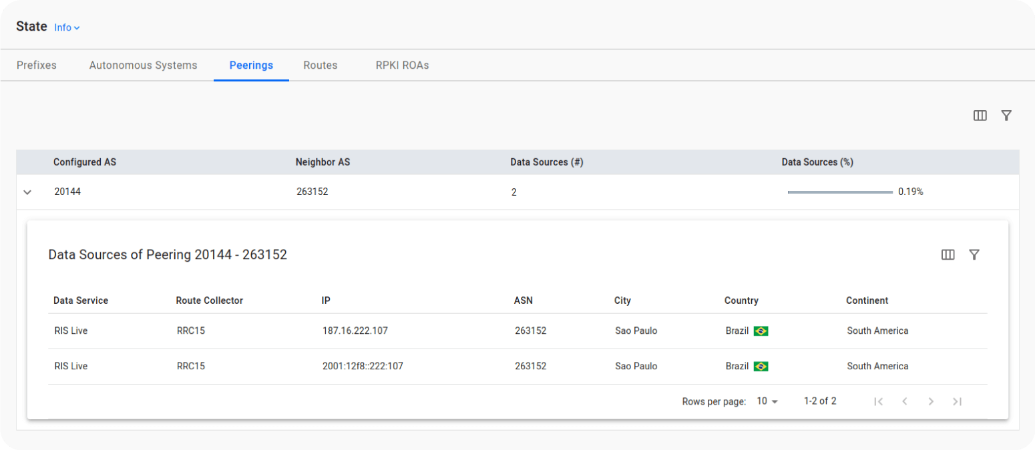The height and width of the screenshot is (450, 1035).
Task: Collapse the 20144 peering row
Action: [x=27, y=192]
